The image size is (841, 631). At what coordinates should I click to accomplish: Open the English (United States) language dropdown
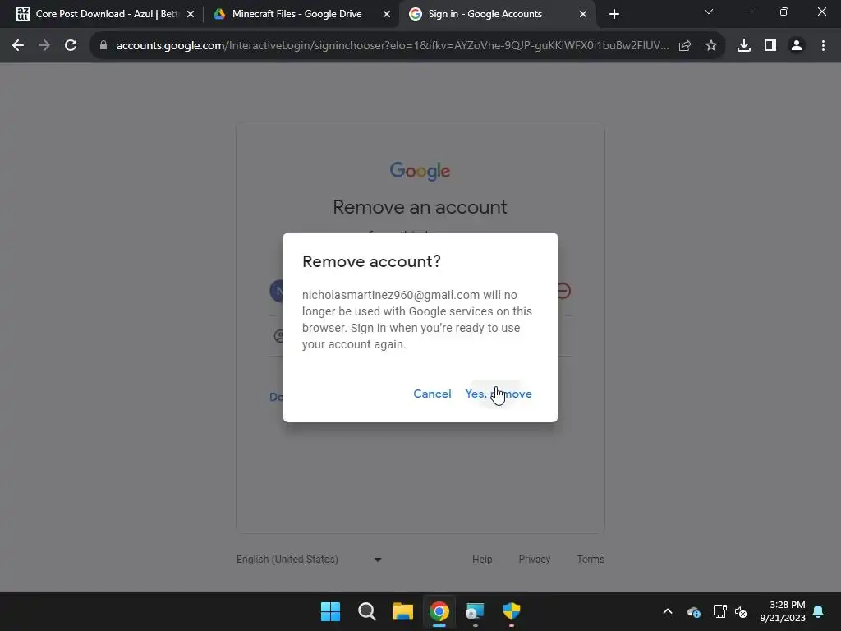(309, 560)
